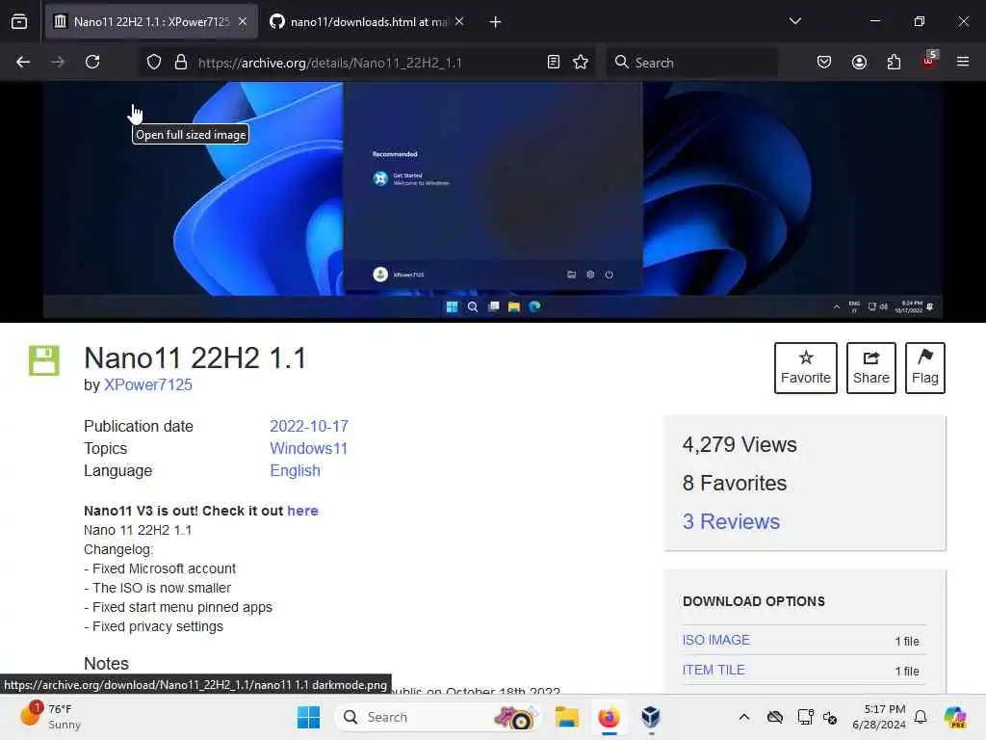This screenshot has width=986, height=740.
Task: Open the Windows Start menu
Action: (308, 717)
